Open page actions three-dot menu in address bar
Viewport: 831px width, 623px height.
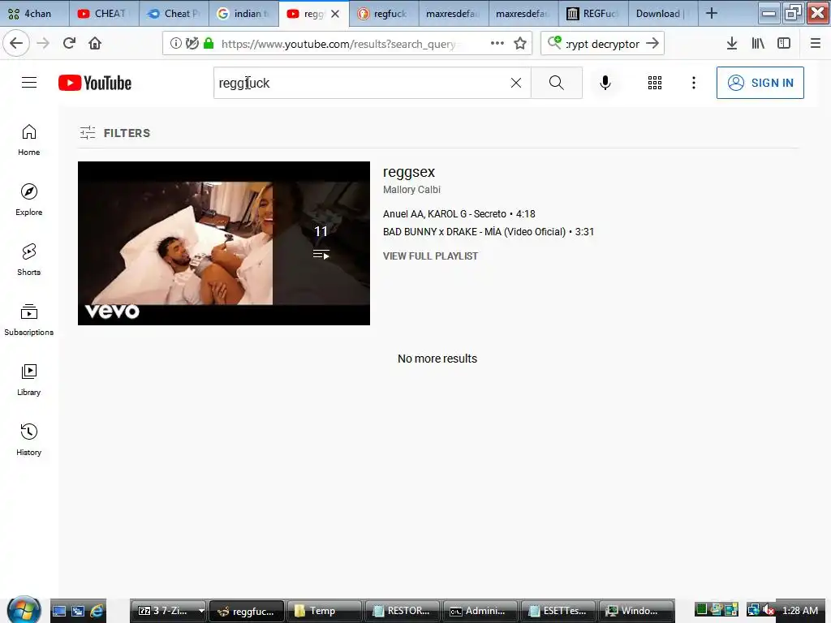click(x=497, y=44)
